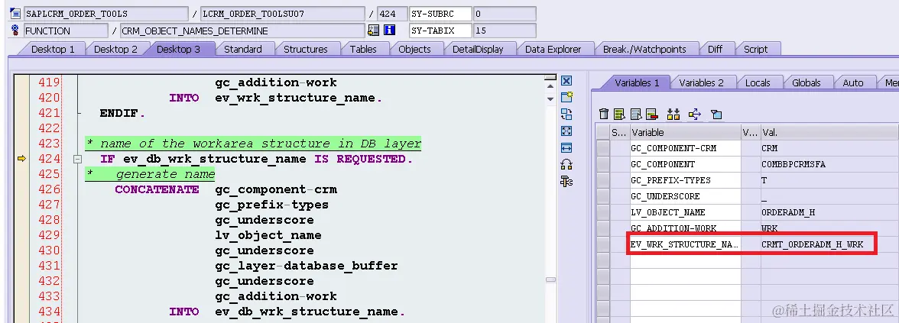899x323 pixels.
Task: Open the Tables tab
Action: tap(363, 49)
